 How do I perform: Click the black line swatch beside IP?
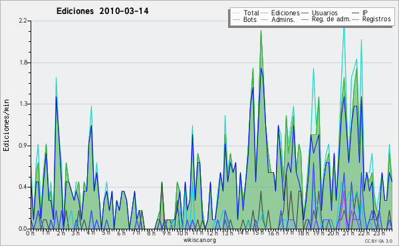click(356, 13)
